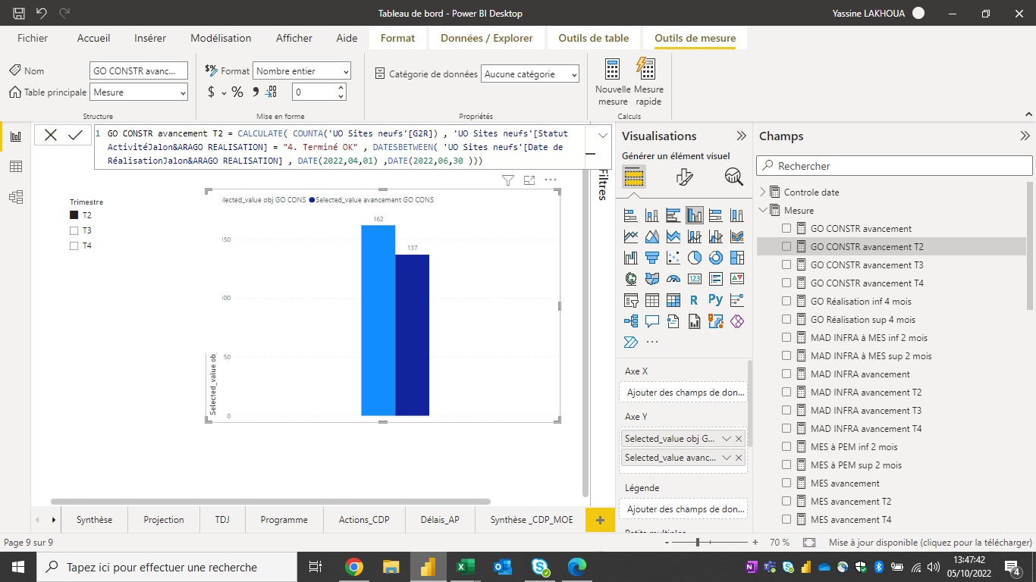Check the T4 Trimestre slicer box
The height and width of the screenshot is (582, 1036).
74,246
